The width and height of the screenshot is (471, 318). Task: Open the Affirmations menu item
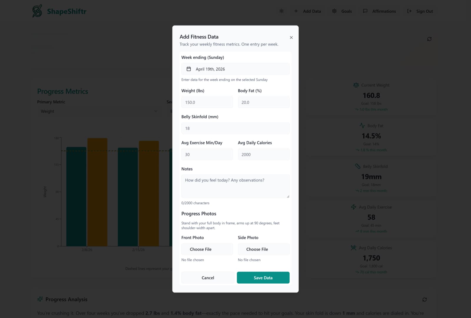pos(384,11)
